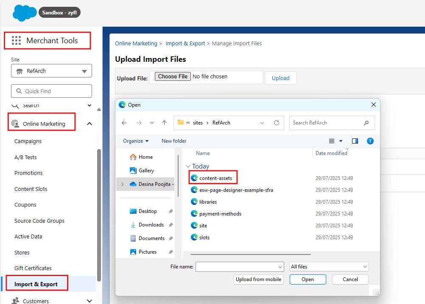Image resolution: width=425 pixels, height=304 pixels.
Task: Open Active Data in the sidebar
Action: point(28,237)
